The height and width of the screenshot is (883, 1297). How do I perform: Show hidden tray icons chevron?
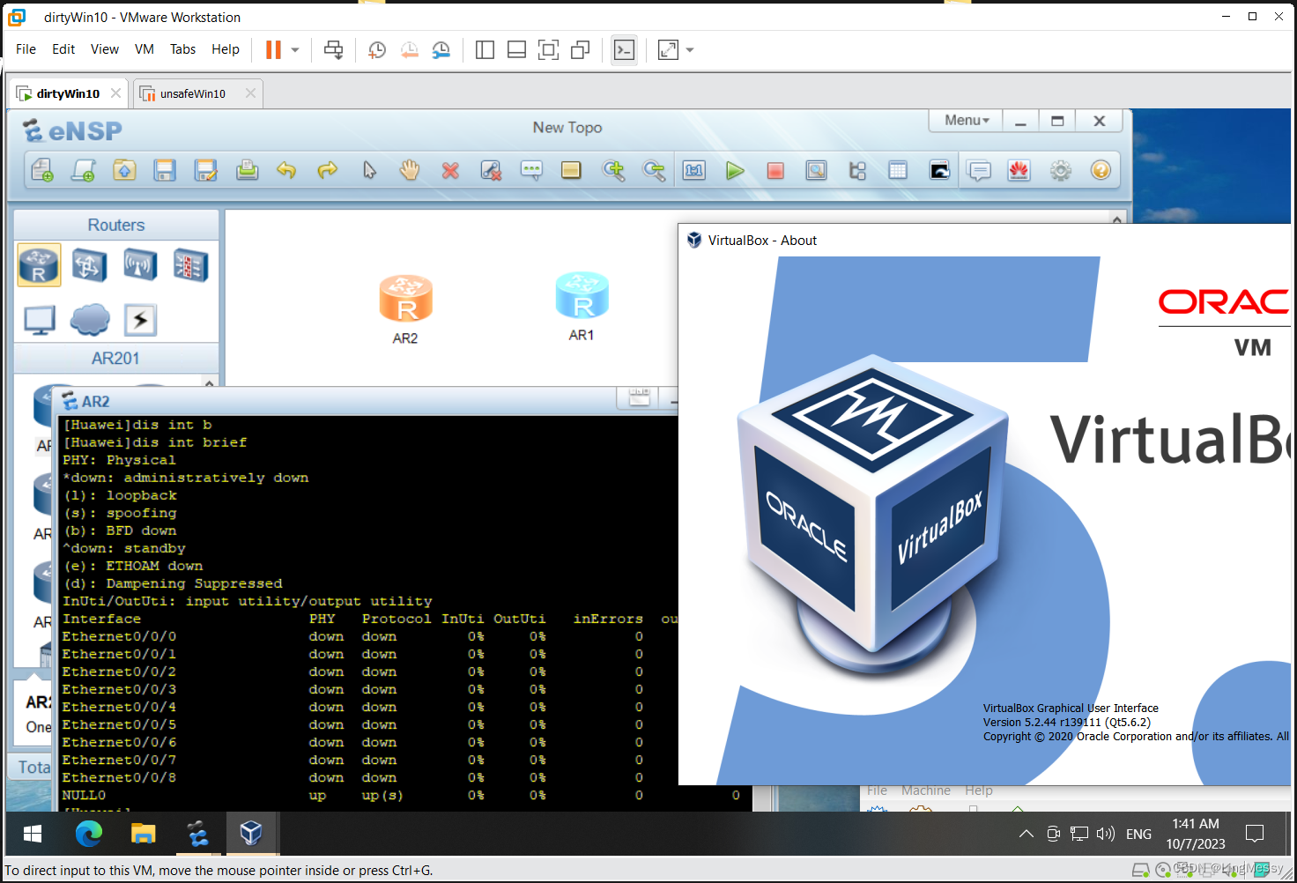coord(1026,834)
